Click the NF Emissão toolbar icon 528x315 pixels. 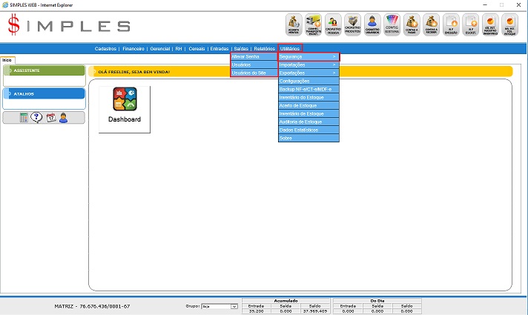tap(451, 24)
